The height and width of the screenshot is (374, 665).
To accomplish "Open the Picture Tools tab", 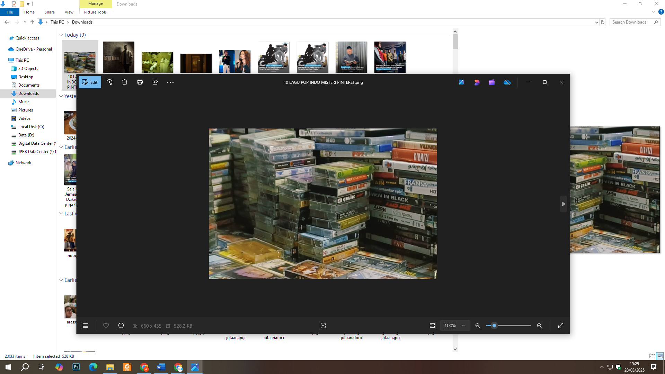I will click(x=95, y=12).
